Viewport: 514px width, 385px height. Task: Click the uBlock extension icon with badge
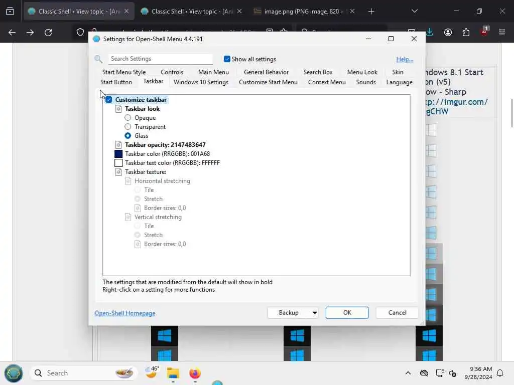[484, 32]
